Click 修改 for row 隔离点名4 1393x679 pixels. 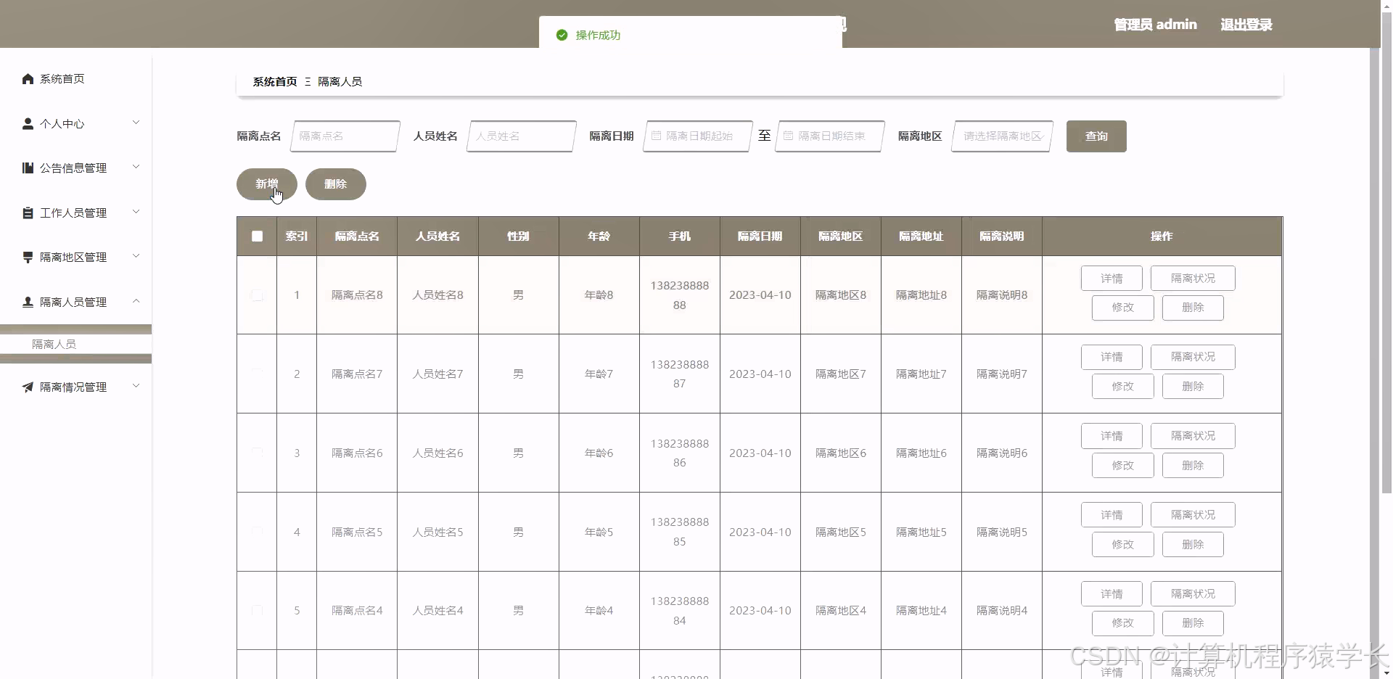coord(1123,623)
